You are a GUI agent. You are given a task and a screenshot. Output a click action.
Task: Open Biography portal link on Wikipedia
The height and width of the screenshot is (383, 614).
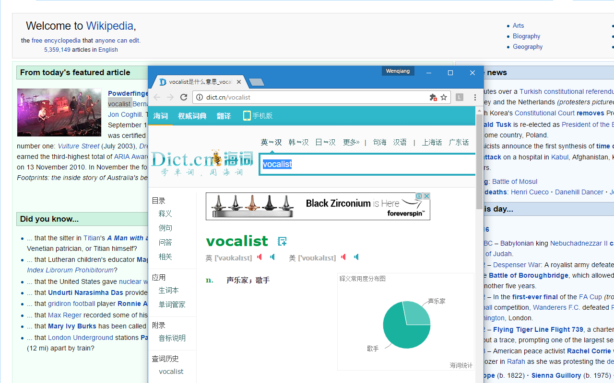click(527, 36)
